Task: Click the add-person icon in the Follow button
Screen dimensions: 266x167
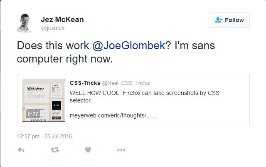Action: tap(219, 20)
